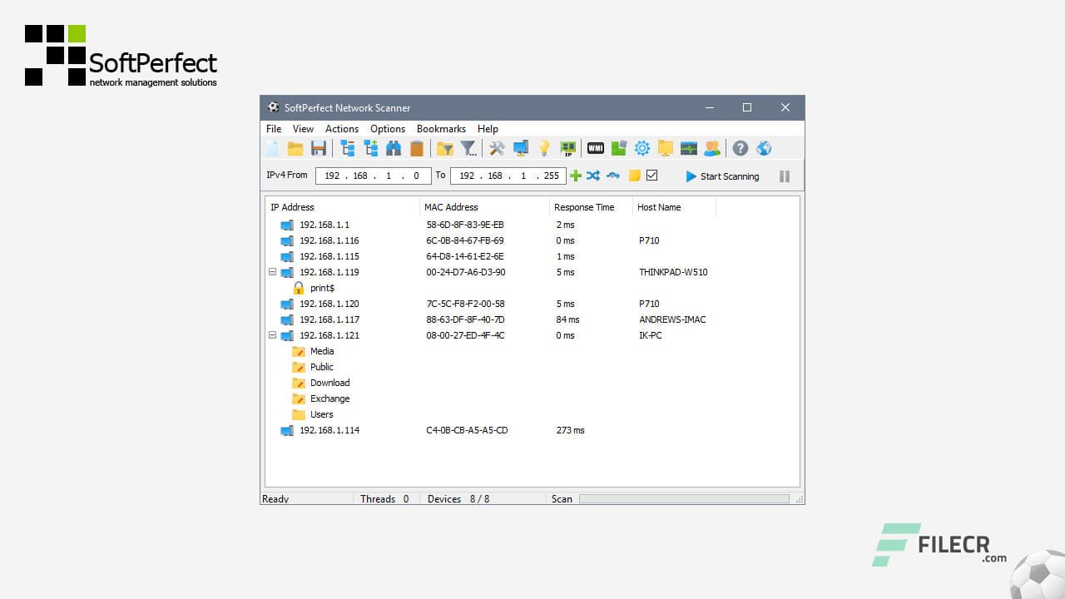Click the pause scanning button
1065x599 pixels.
(784, 176)
